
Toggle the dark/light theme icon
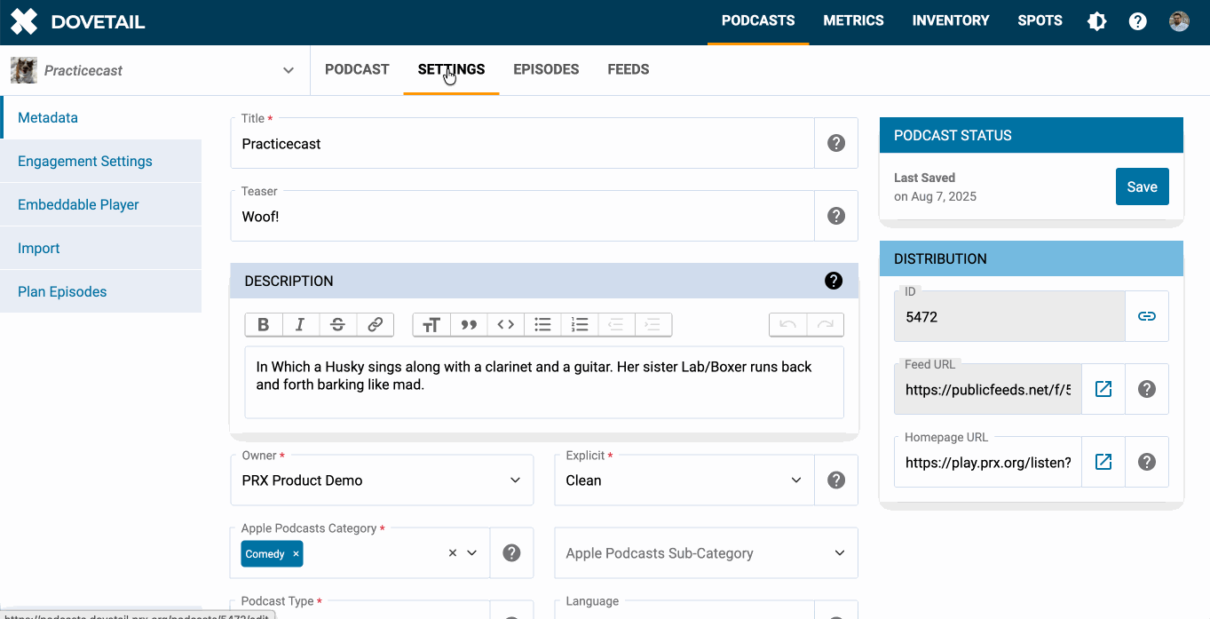(1097, 21)
